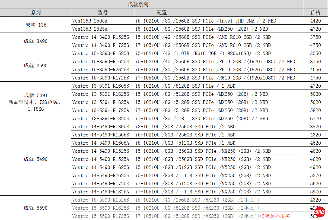Select the 成就系列 title header cell
Viewport: 328px width, 220px height.
(138, 4)
